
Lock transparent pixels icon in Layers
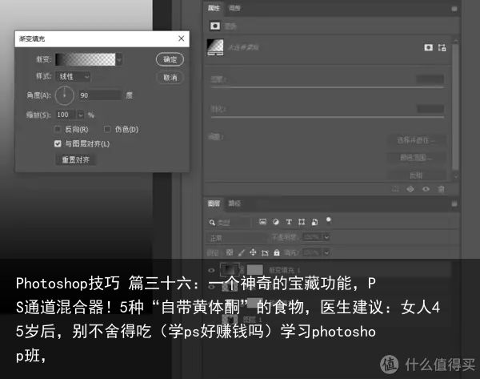click(x=230, y=252)
